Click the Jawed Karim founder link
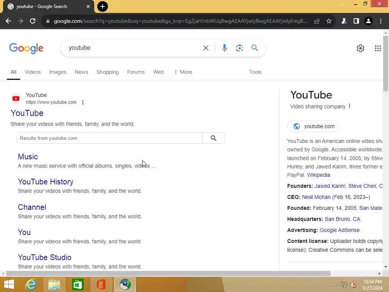 [330, 186]
